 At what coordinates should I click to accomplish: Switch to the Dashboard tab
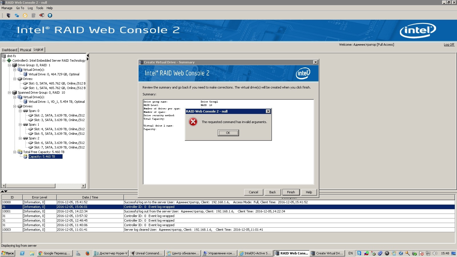coord(9,50)
